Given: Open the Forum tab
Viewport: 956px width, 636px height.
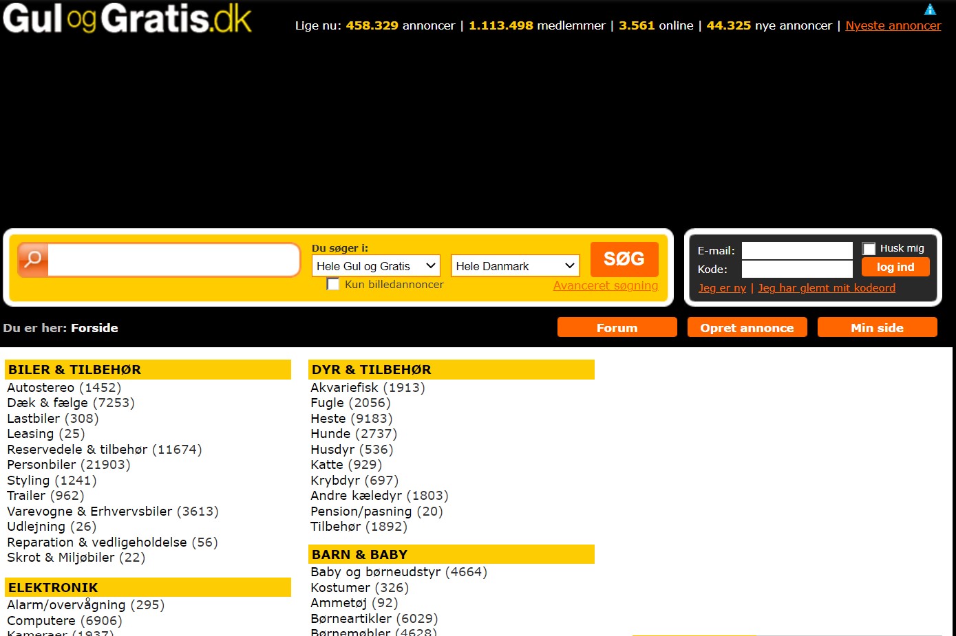Looking at the screenshot, I should click(x=617, y=328).
